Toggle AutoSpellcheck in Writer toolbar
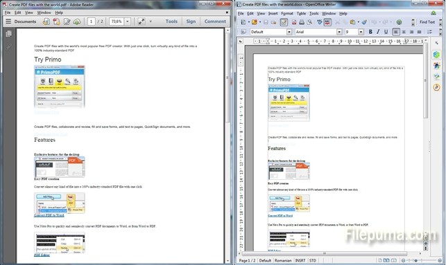Viewport: 446px width, 265px height. (x=327, y=22)
